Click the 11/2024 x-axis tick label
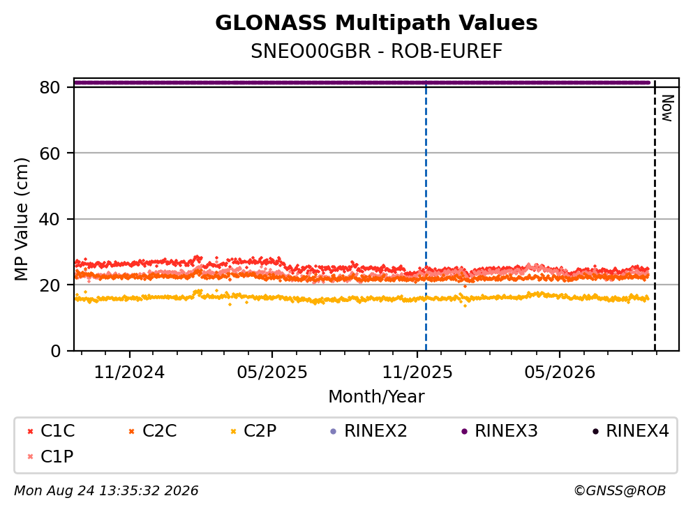 (129, 372)
